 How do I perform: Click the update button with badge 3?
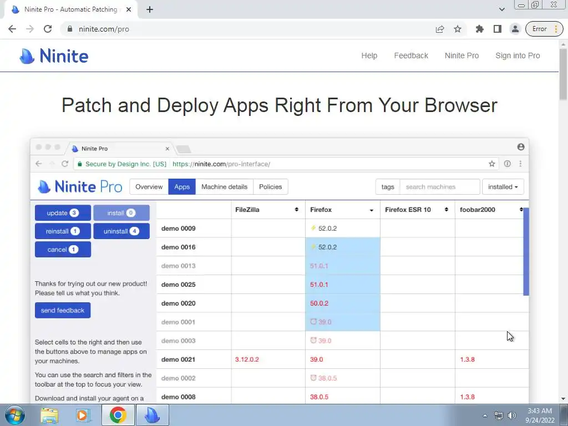tap(63, 212)
